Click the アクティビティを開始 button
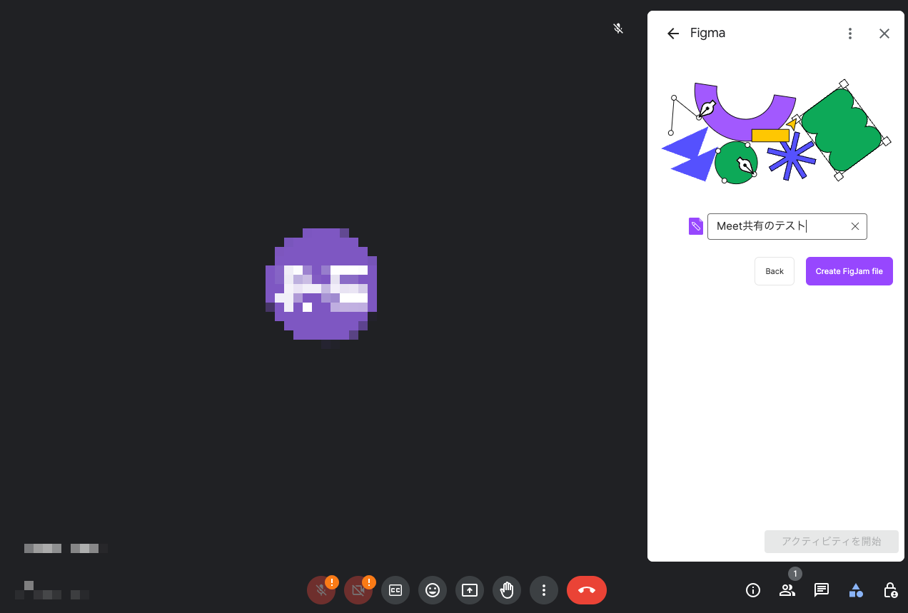This screenshot has width=908, height=613. coord(831,542)
